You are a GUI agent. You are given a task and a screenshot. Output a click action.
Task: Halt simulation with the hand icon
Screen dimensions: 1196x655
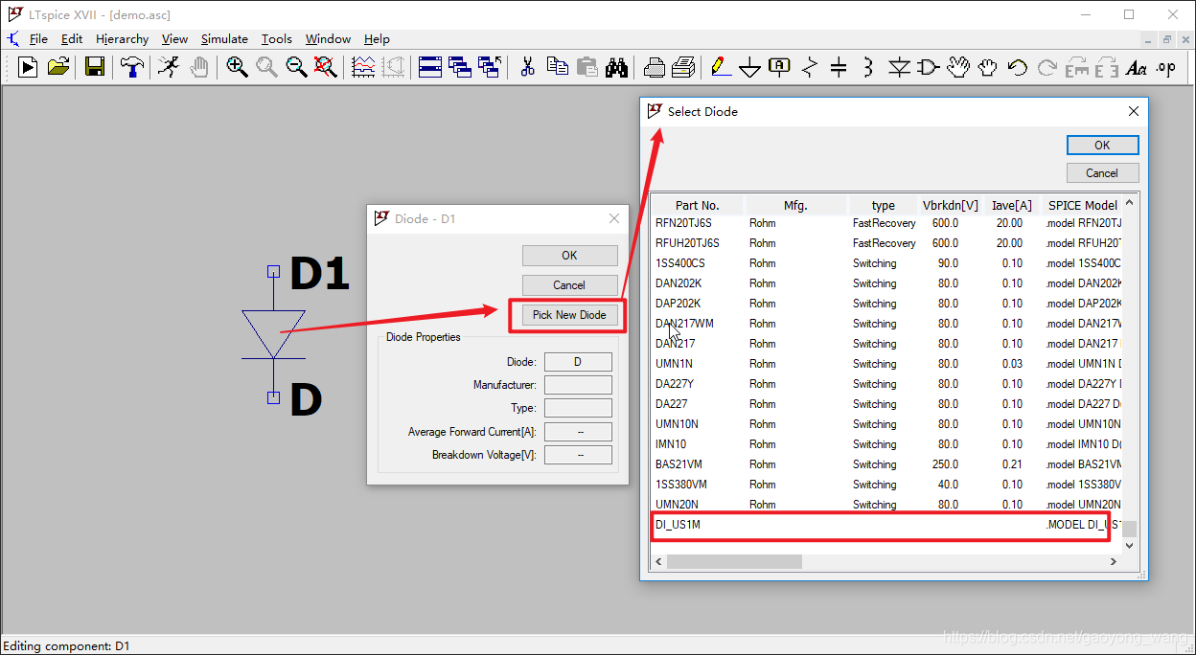(198, 67)
